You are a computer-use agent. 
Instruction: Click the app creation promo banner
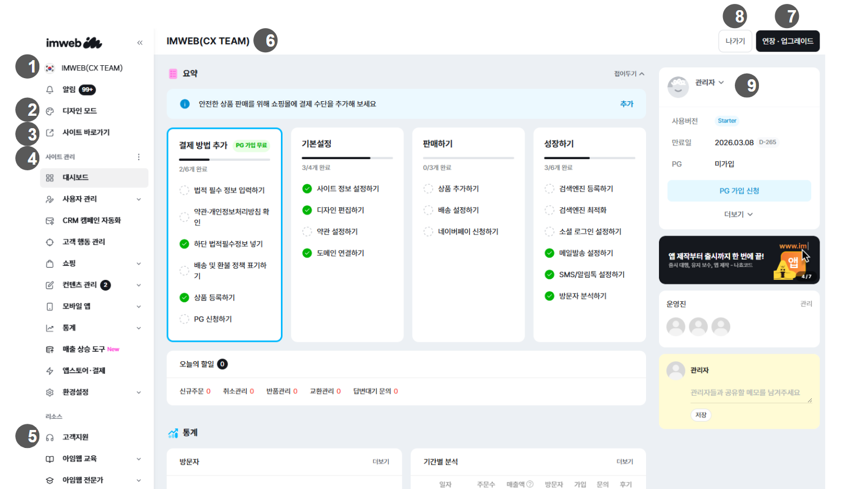pyautogui.click(x=739, y=260)
